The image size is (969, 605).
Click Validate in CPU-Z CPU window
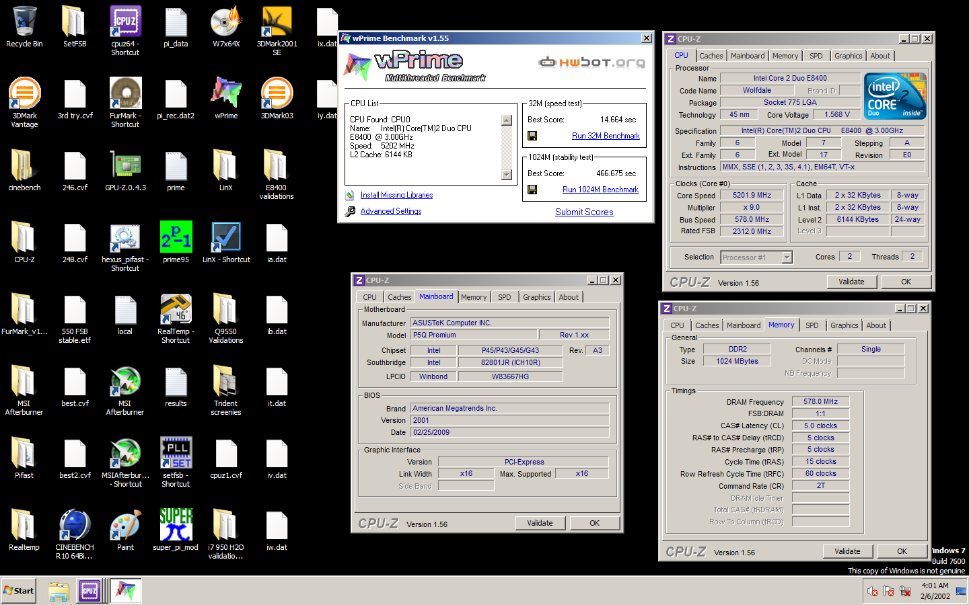(851, 282)
